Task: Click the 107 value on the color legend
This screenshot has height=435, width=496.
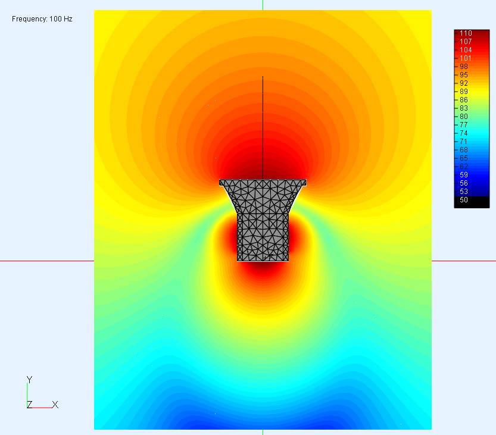Action: [466, 42]
